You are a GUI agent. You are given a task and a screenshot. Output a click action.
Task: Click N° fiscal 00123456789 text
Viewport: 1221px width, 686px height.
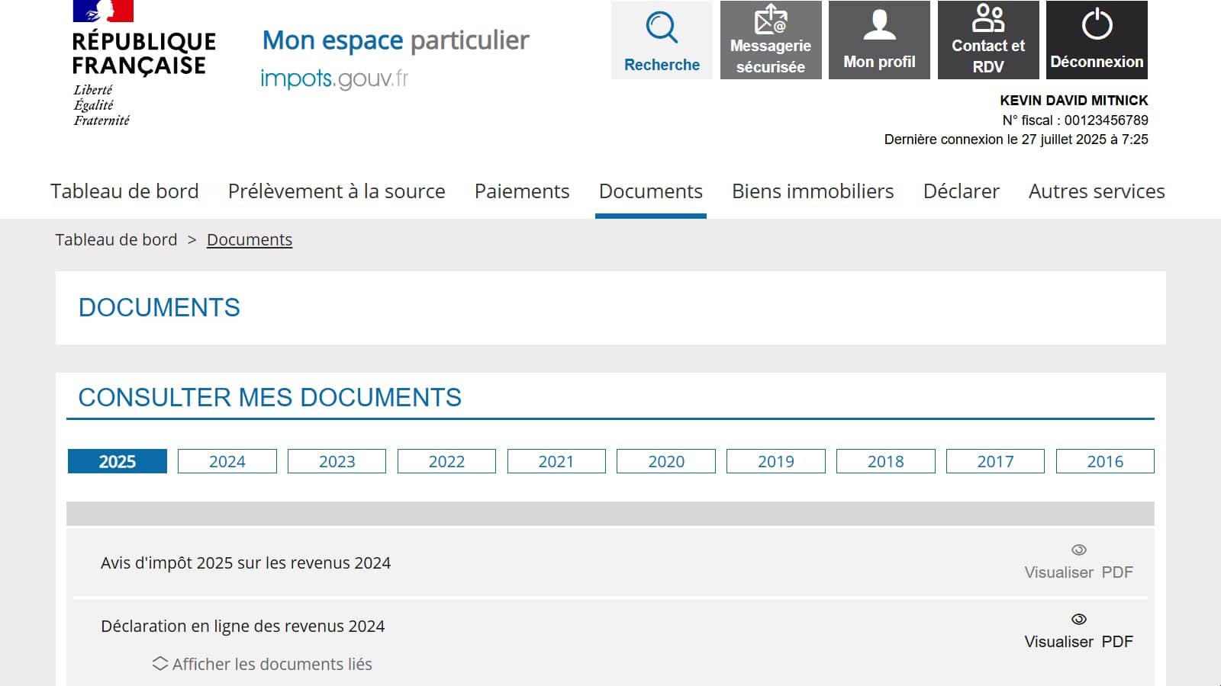[x=1075, y=120]
